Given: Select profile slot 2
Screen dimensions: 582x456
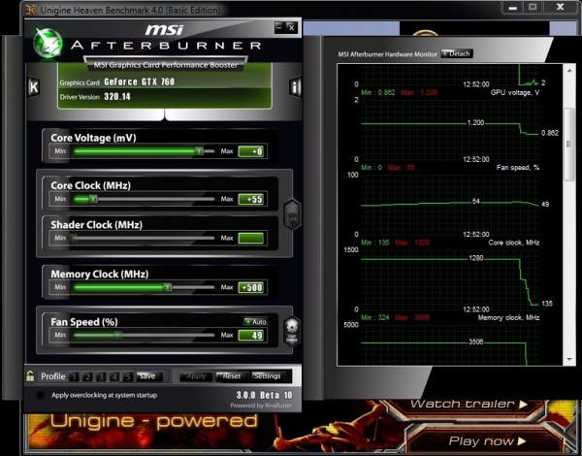Looking at the screenshot, I should click(x=87, y=376).
